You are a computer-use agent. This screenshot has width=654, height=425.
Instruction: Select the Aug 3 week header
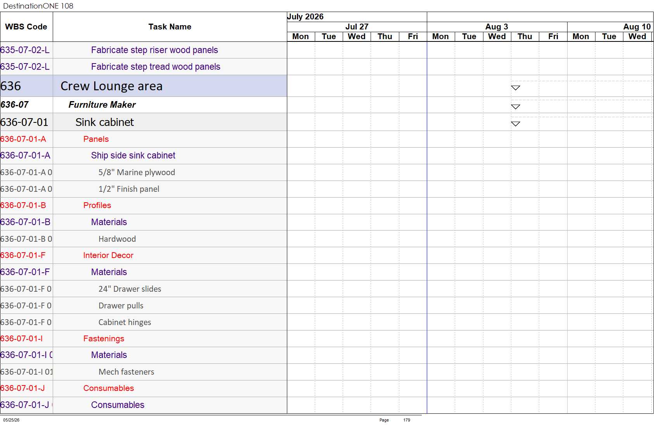pyautogui.click(x=497, y=27)
